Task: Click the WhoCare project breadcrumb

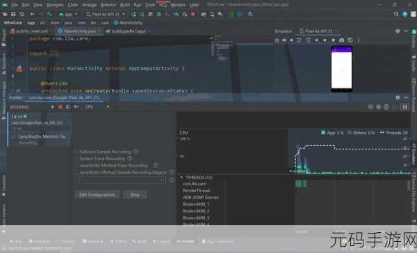Action: (x=13, y=23)
